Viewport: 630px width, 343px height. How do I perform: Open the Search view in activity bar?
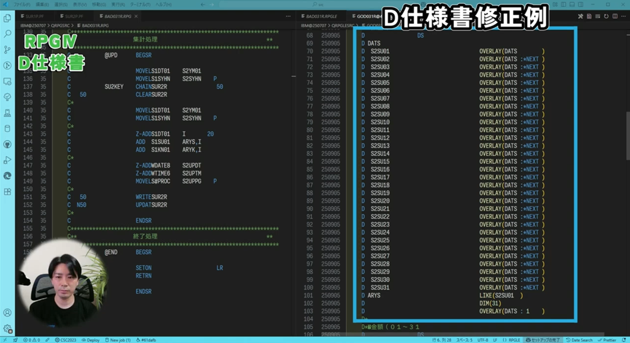point(8,34)
